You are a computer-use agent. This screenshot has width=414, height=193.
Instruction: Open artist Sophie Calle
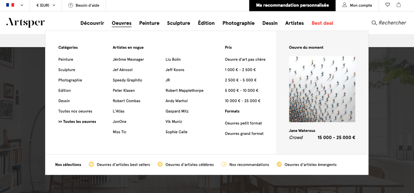click(x=176, y=132)
